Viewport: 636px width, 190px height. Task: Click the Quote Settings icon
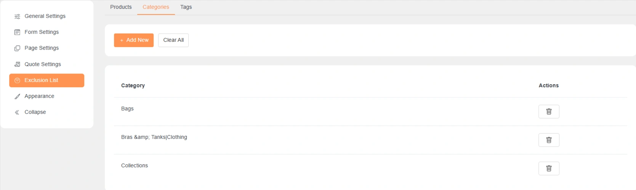pos(17,64)
